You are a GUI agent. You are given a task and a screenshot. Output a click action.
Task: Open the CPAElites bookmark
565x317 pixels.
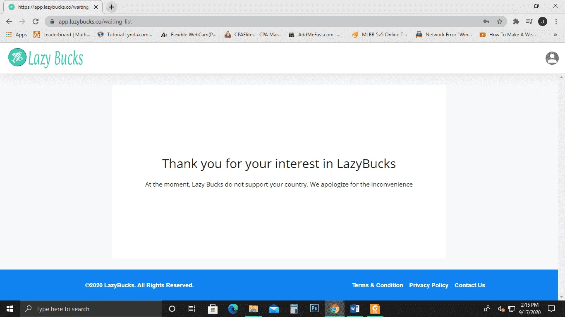pyautogui.click(x=253, y=35)
